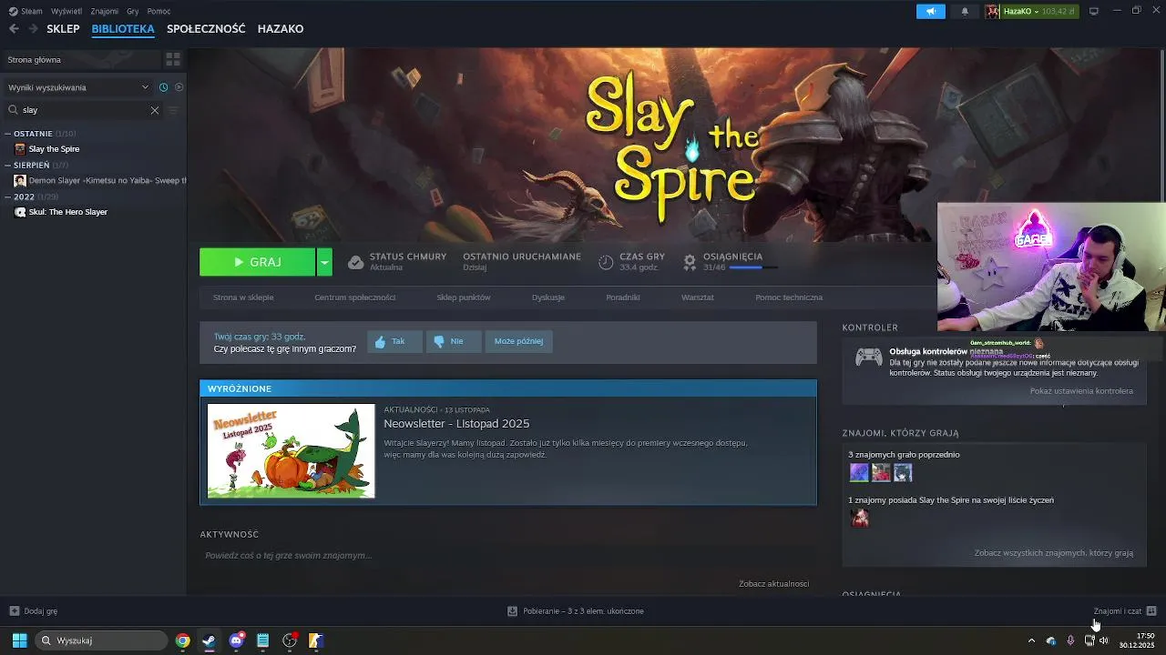Open notifications bell
The width and height of the screenshot is (1166, 655).
(965, 11)
